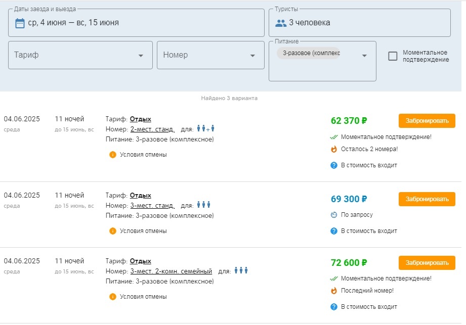Click the calendar icon in dates field
This screenshot has height=325, width=466.
click(x=20, y=23)
